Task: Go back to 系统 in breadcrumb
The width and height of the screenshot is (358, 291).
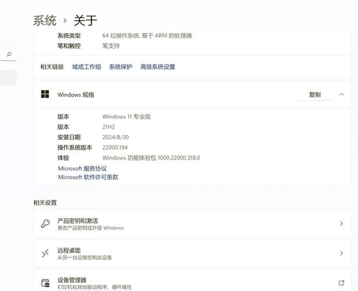Action: 45,20
